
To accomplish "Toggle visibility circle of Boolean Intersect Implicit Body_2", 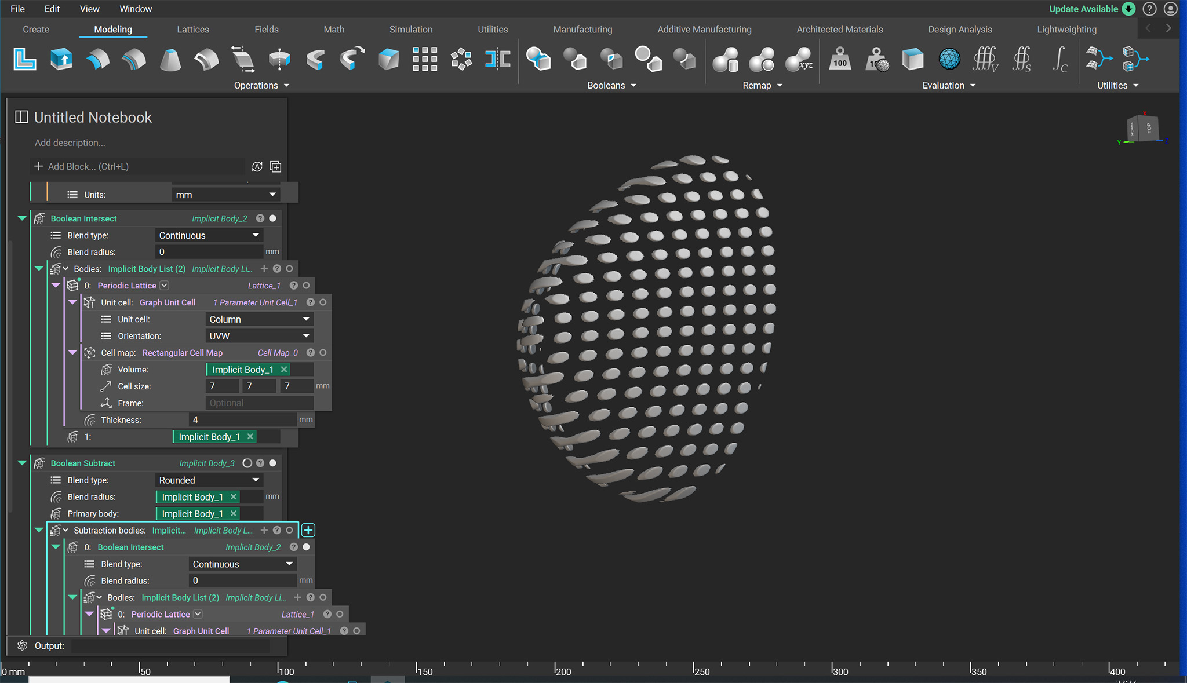I will coord(272,218).
